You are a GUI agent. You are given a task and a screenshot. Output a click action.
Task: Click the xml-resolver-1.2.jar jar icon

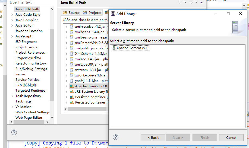(72, 27)
